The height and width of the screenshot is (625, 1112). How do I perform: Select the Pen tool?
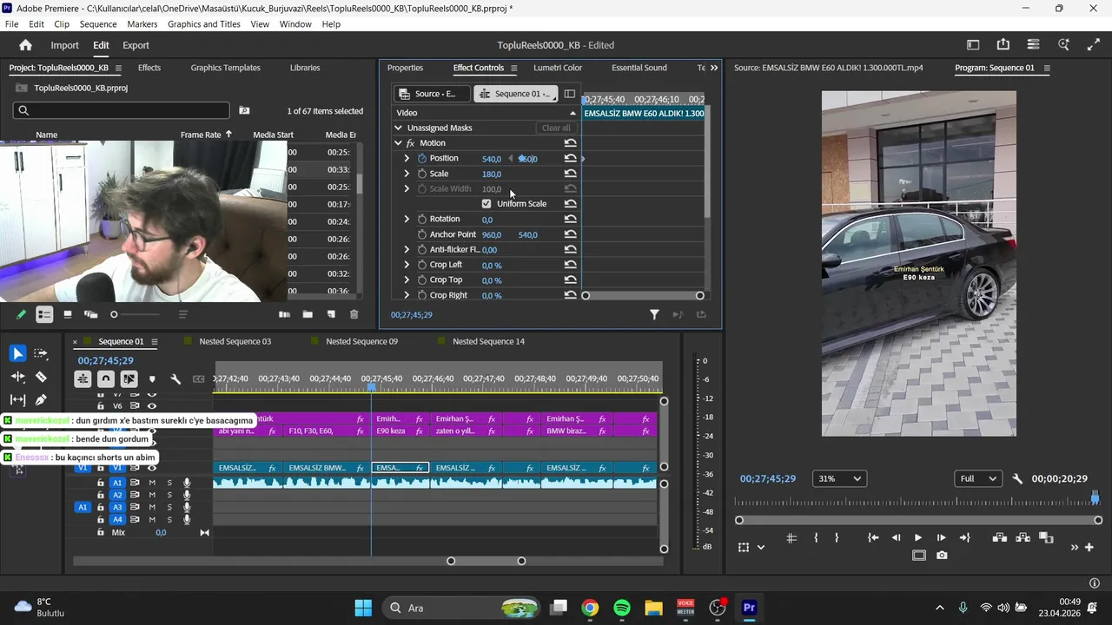(x=41, y=400)
